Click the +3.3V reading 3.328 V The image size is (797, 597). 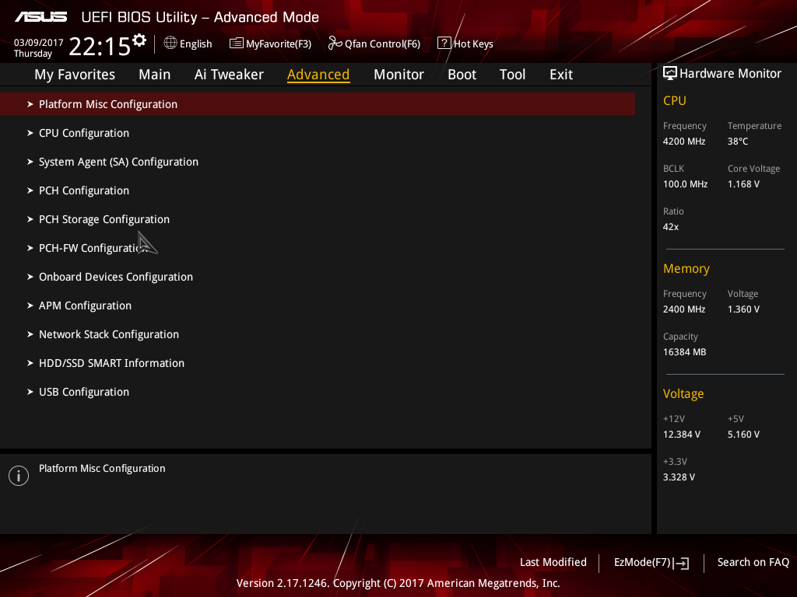coord(679,477)
